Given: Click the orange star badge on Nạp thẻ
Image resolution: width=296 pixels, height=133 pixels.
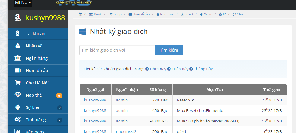Looking at the screenshot, I should click(x=59, y=95).
